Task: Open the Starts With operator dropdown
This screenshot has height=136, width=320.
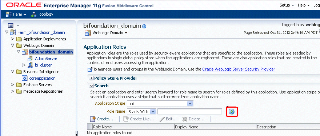Action: pyautogui.click(x=153, y=112)
